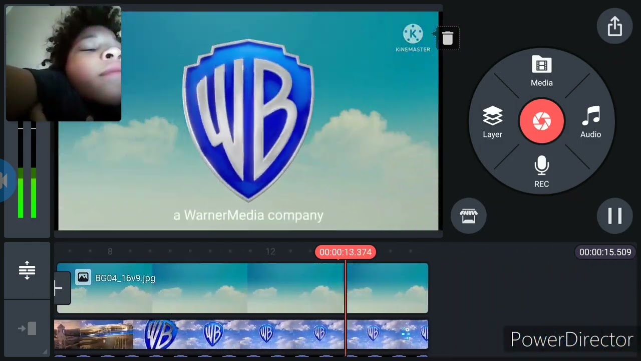The height and width of the screenshot is (361, 641).
Task: Click the webcam overlay thumbnail
Action: pyautogui.click(x=64, y=64)
